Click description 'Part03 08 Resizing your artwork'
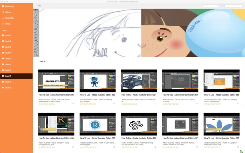The height and width of the screenshot is (153, 245). point(96,100)
